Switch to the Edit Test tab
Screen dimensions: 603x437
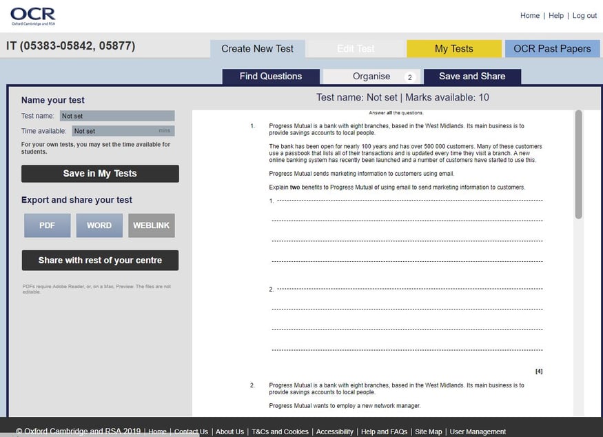click(x=356, y=49)
